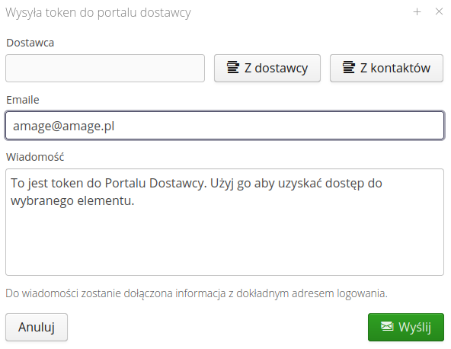Close the token dialog with X icon
451x349 pixels.
pyautogui.click(x=439, y=11)
